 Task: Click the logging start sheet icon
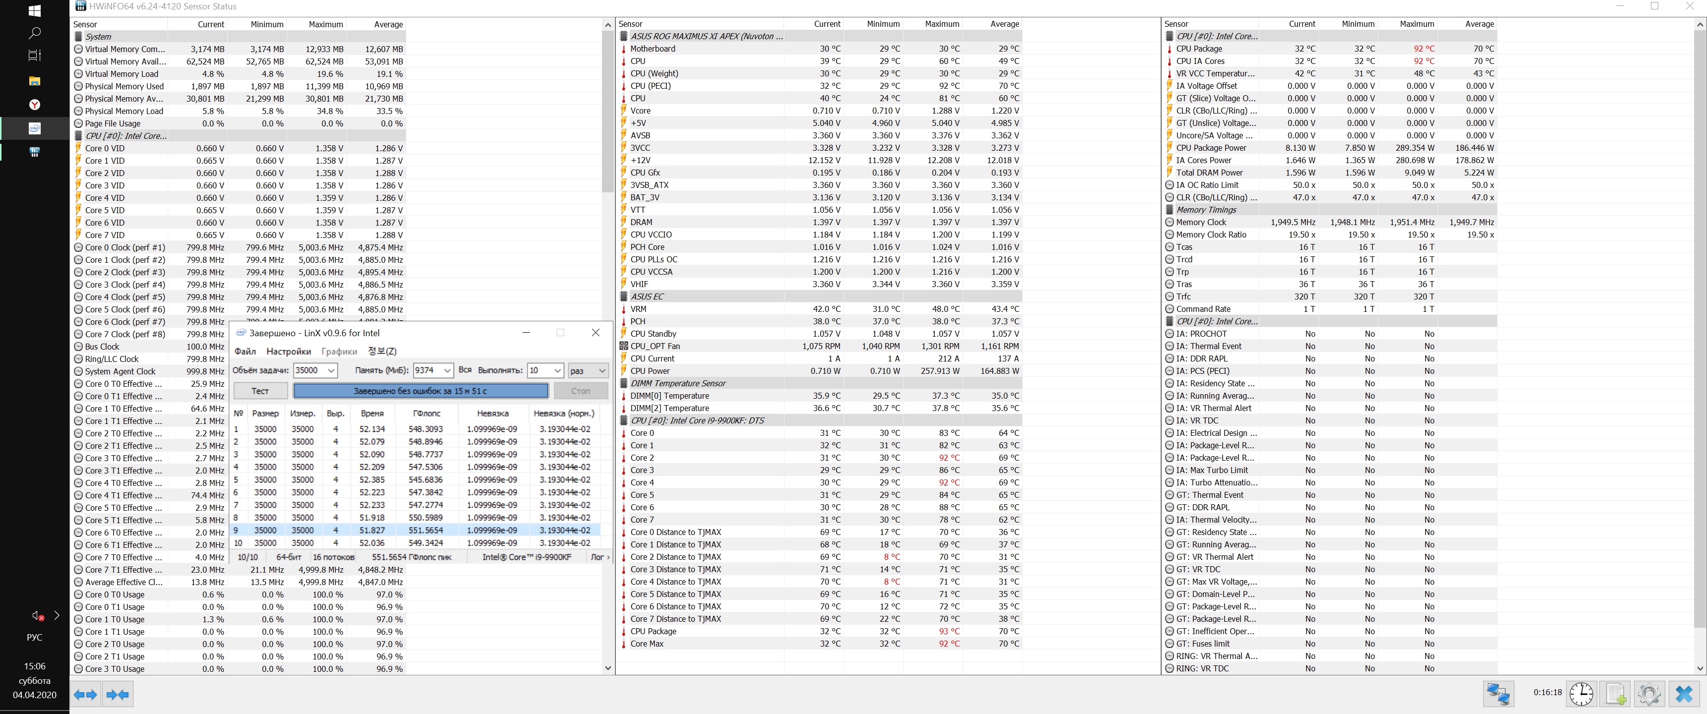(1615, 694)
